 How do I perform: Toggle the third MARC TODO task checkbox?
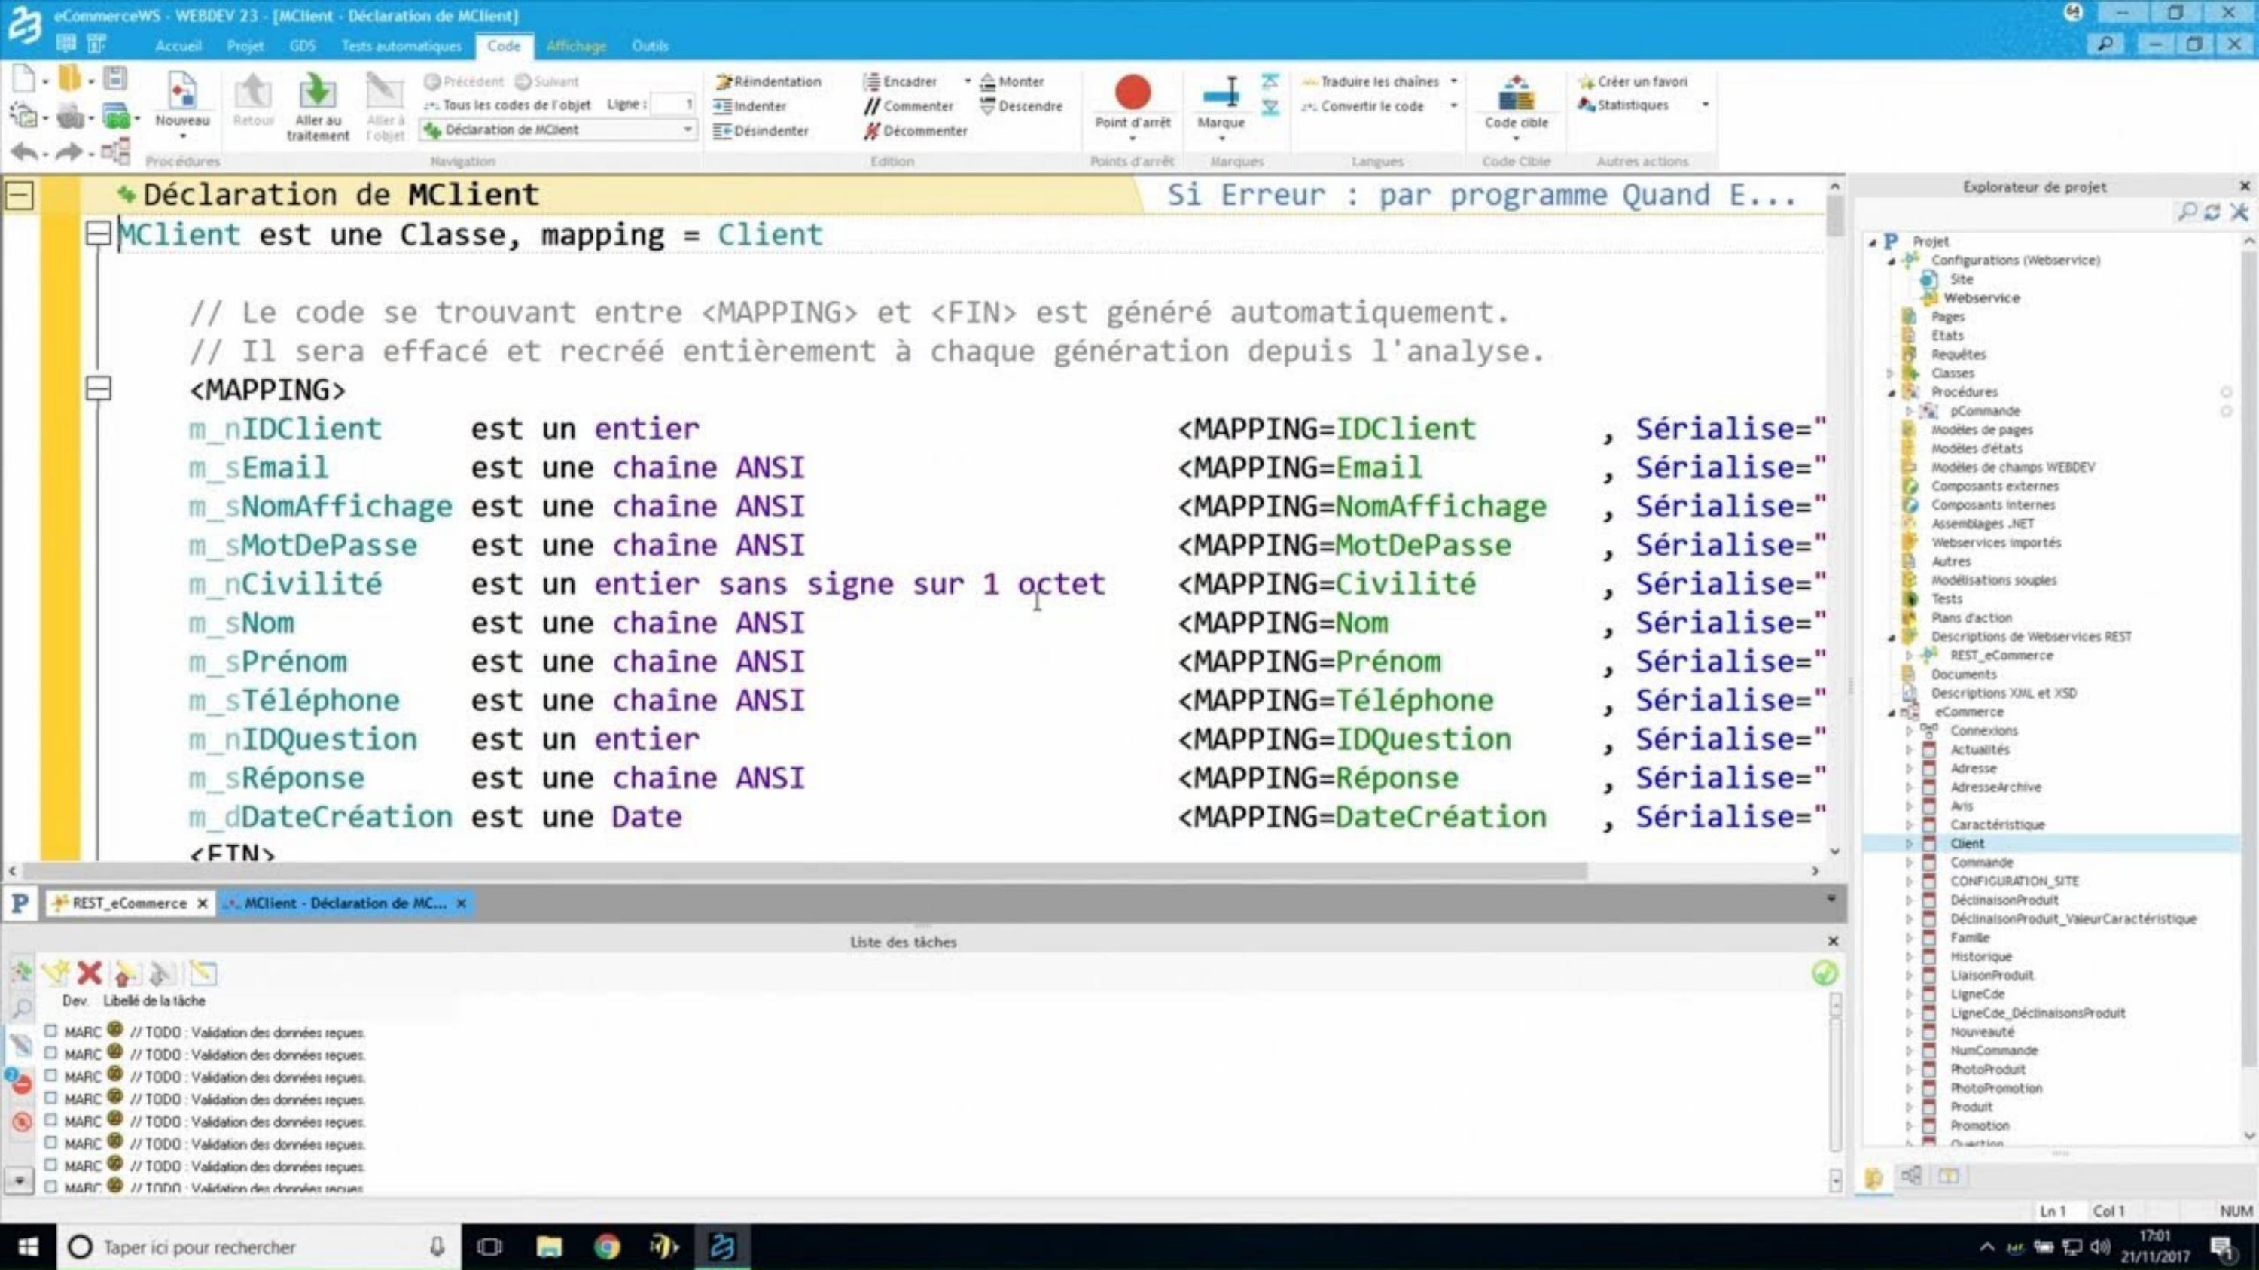pyautogui.click(x=51, y=1077)
